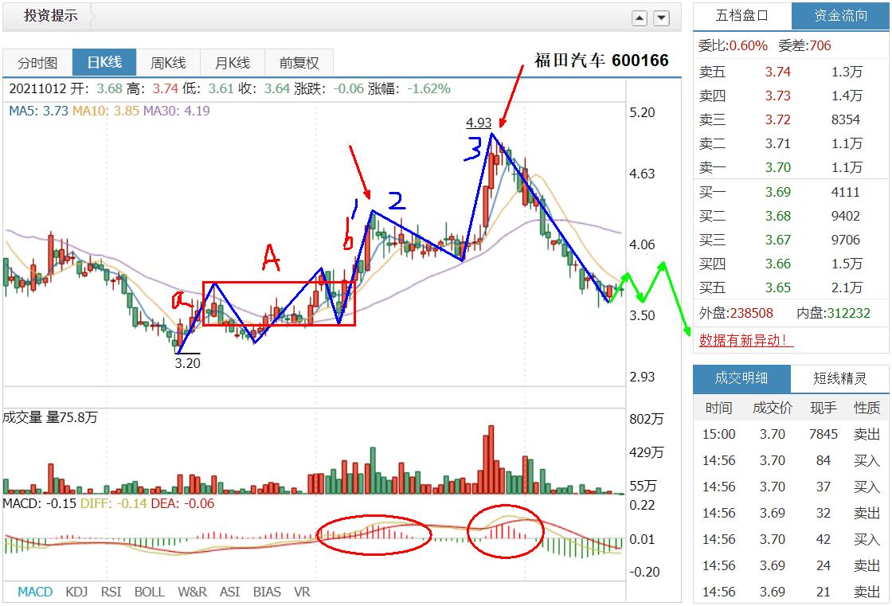Switch the indicator to KDJ
The image size is (892, 606).
tap(76, 592)
